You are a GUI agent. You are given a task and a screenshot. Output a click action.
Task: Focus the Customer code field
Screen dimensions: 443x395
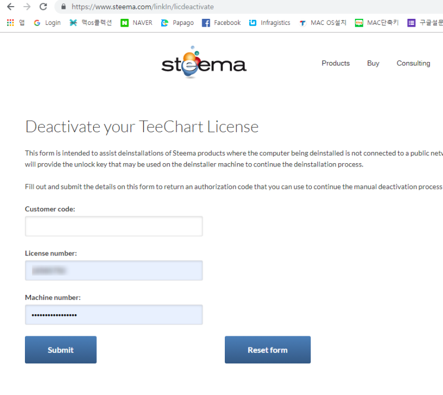(114, 226)
